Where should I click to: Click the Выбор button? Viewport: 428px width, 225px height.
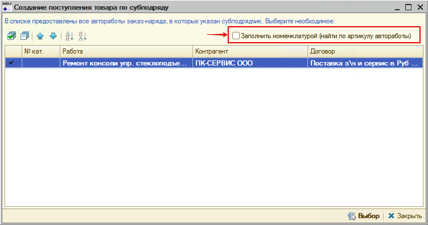(364, 216)
